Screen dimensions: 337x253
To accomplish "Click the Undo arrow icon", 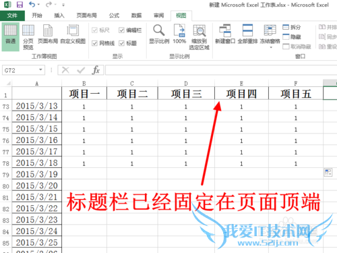I will coord(32,4).
